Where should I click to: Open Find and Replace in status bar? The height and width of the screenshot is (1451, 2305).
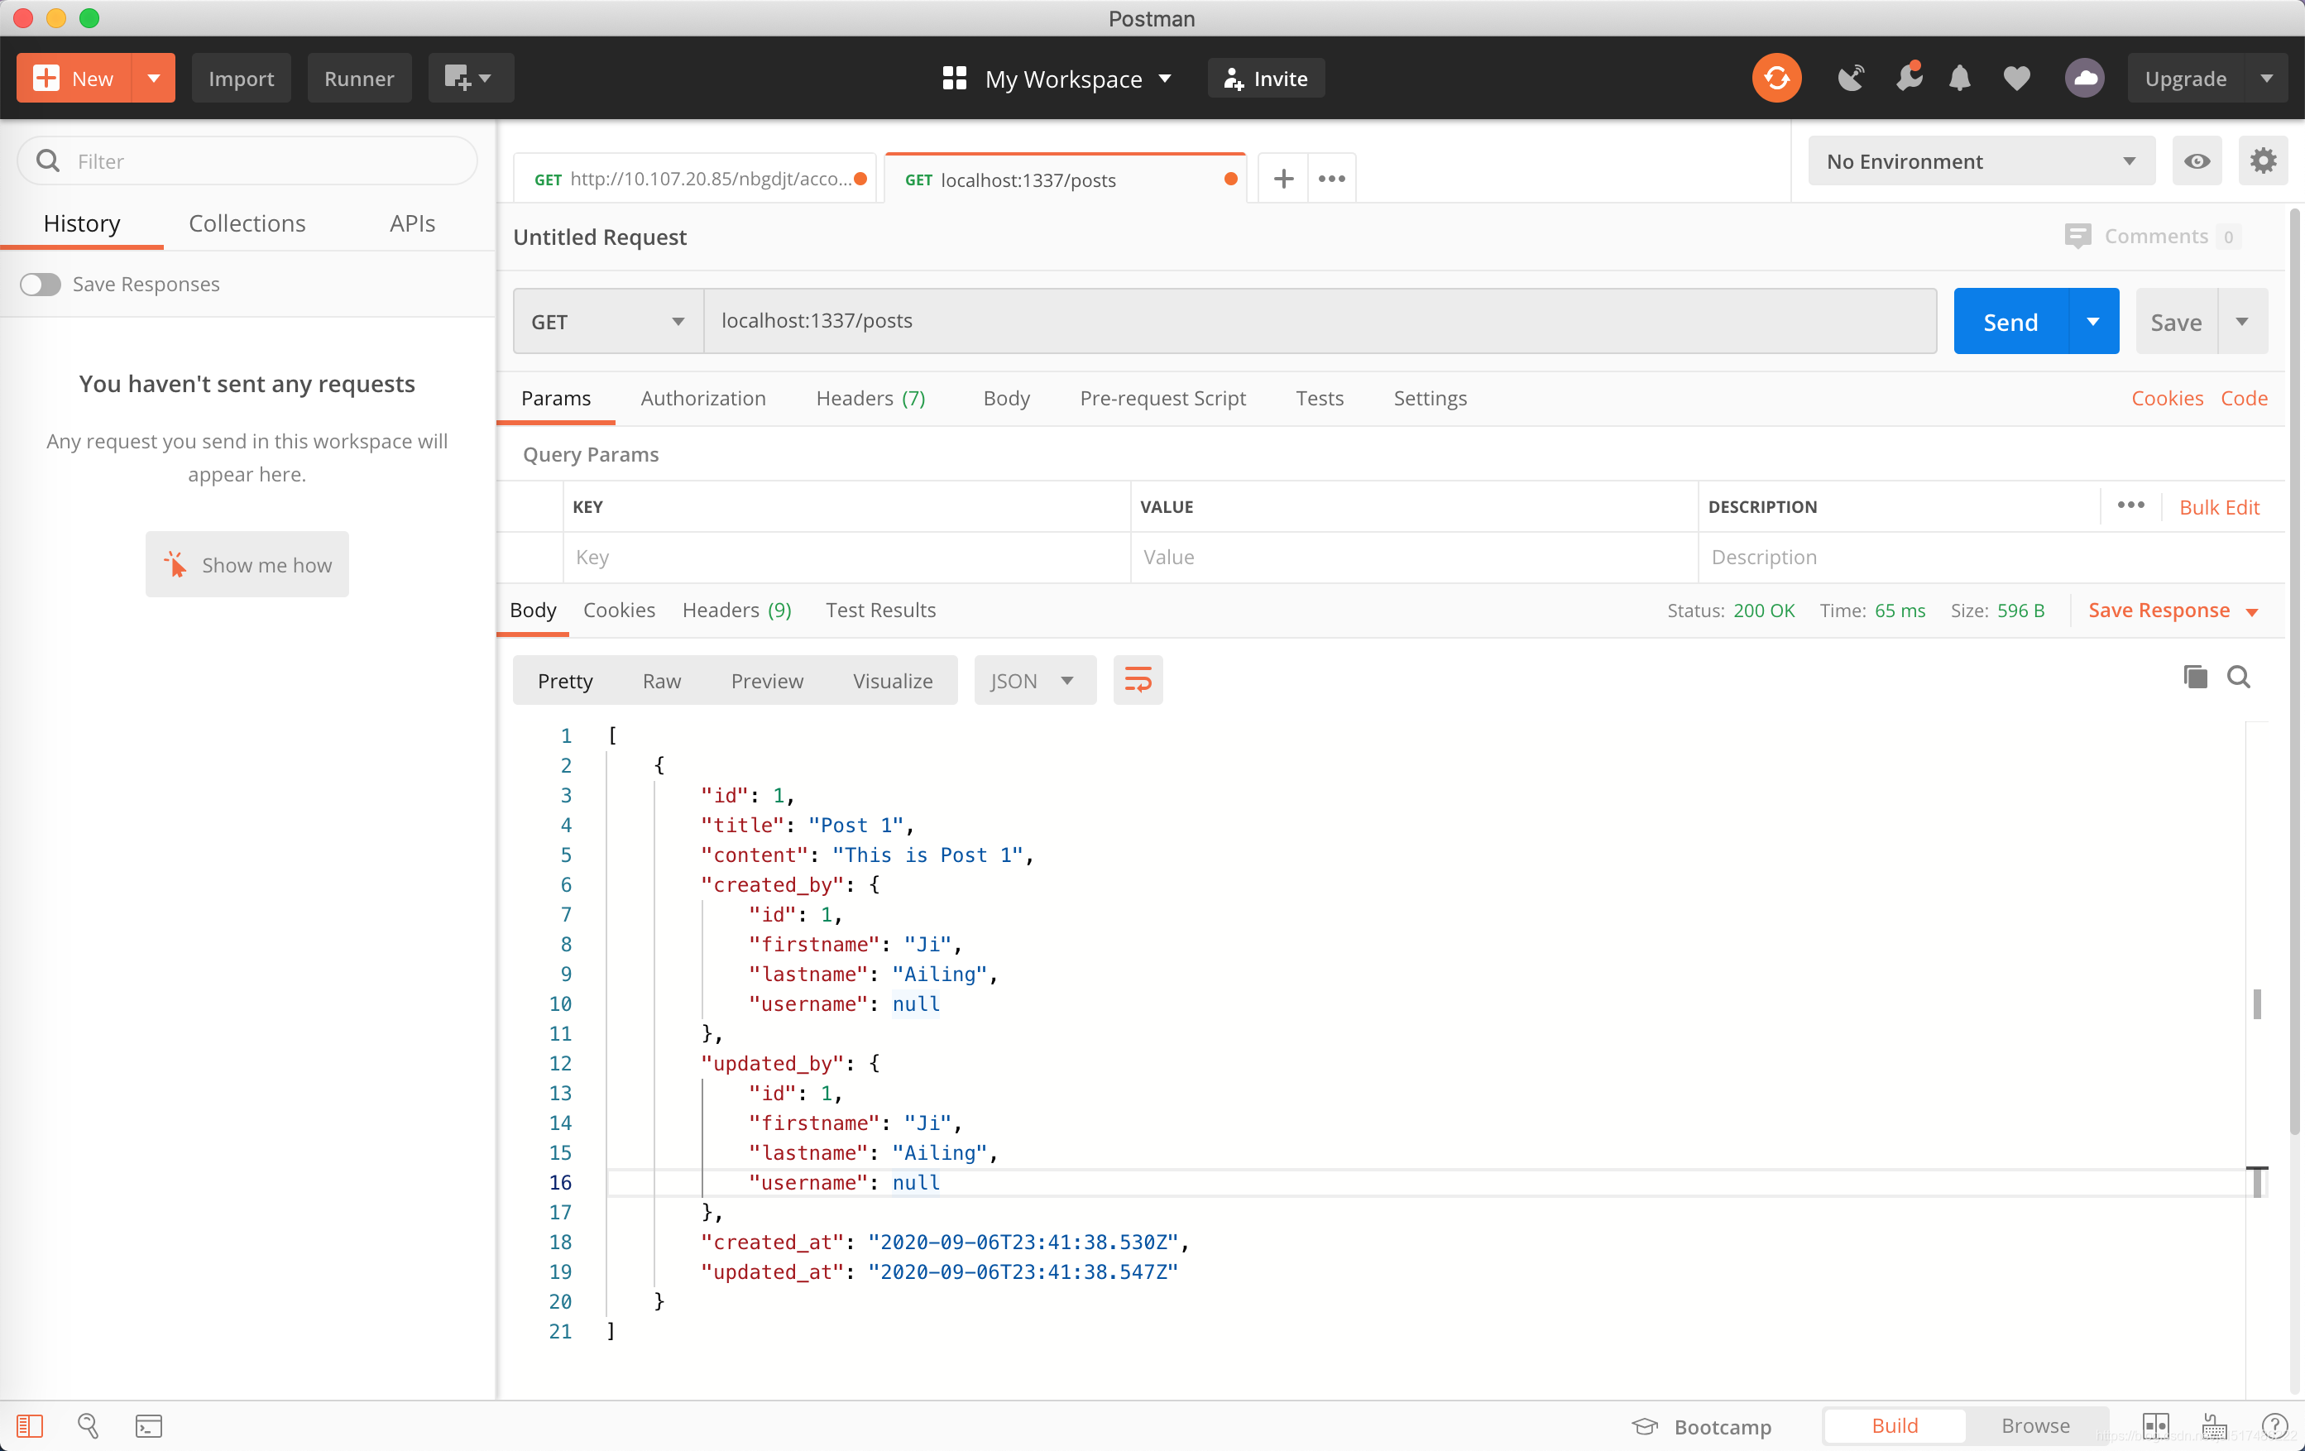88,1425
